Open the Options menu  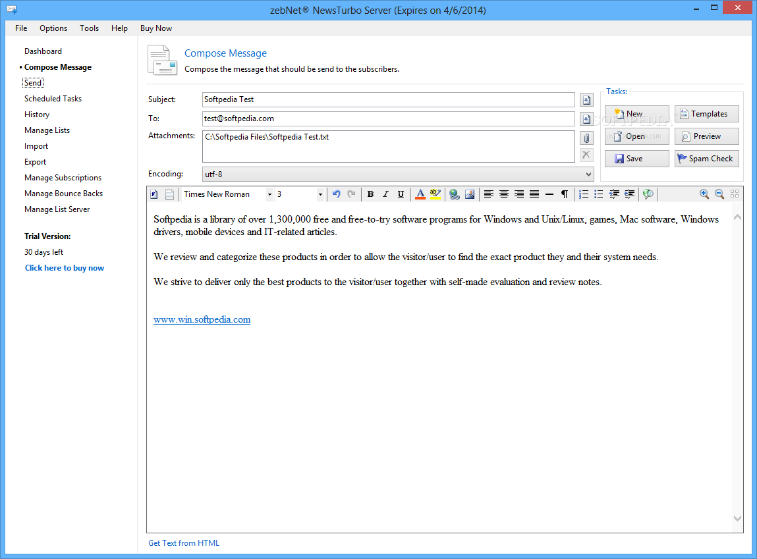(53, 28)
